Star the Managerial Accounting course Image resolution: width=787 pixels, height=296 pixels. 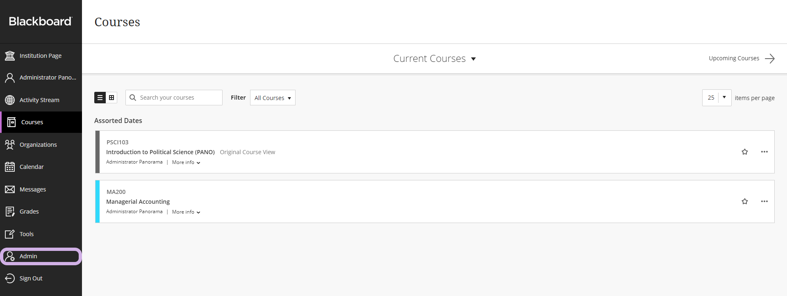(x=745, y=201)
